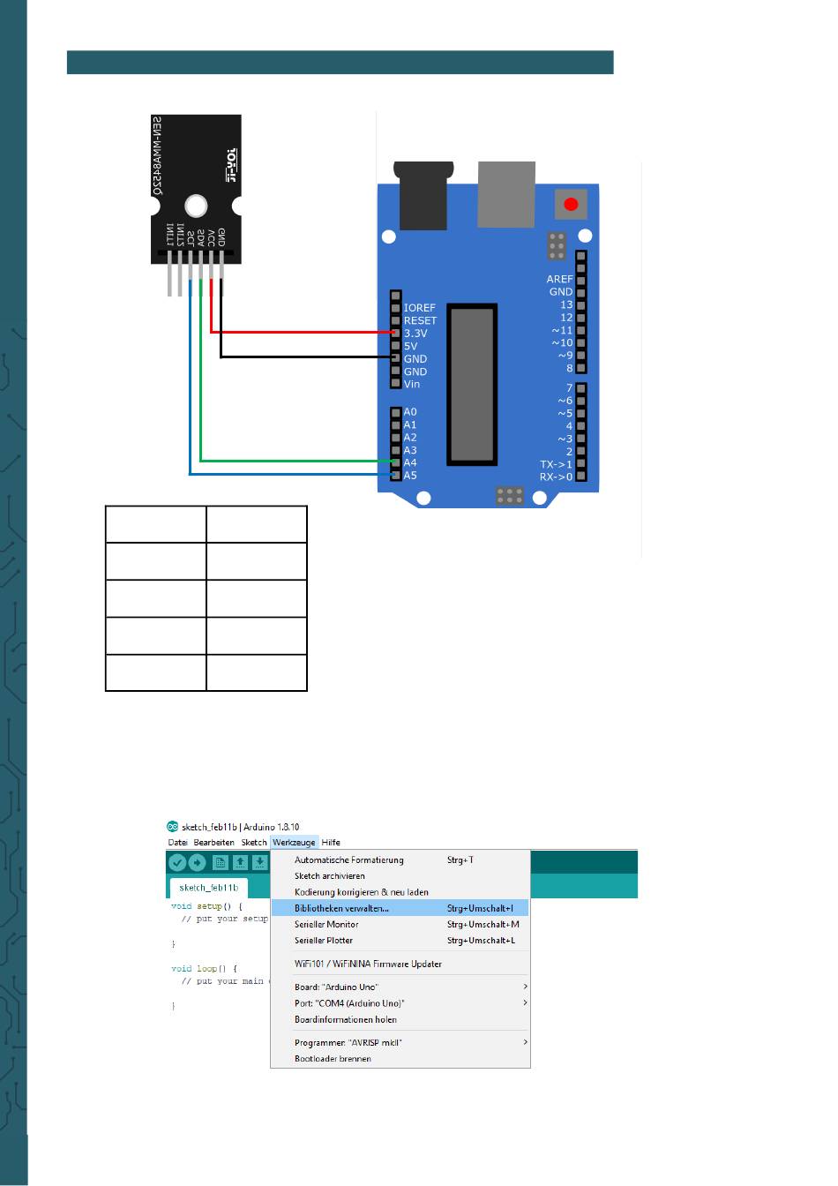Screen dimensions: 838x1186
Task: Open the Hilfe menu
Action: 331,843
